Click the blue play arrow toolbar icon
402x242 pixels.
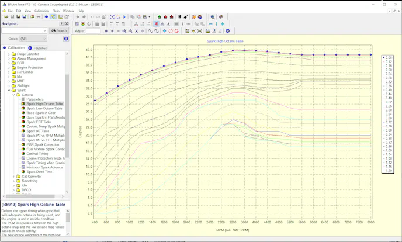pyautogui.click(x=124, y=17)
